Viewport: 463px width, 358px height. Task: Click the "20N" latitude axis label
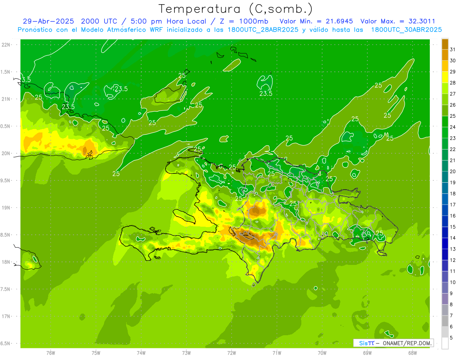(x=6, y=153)
